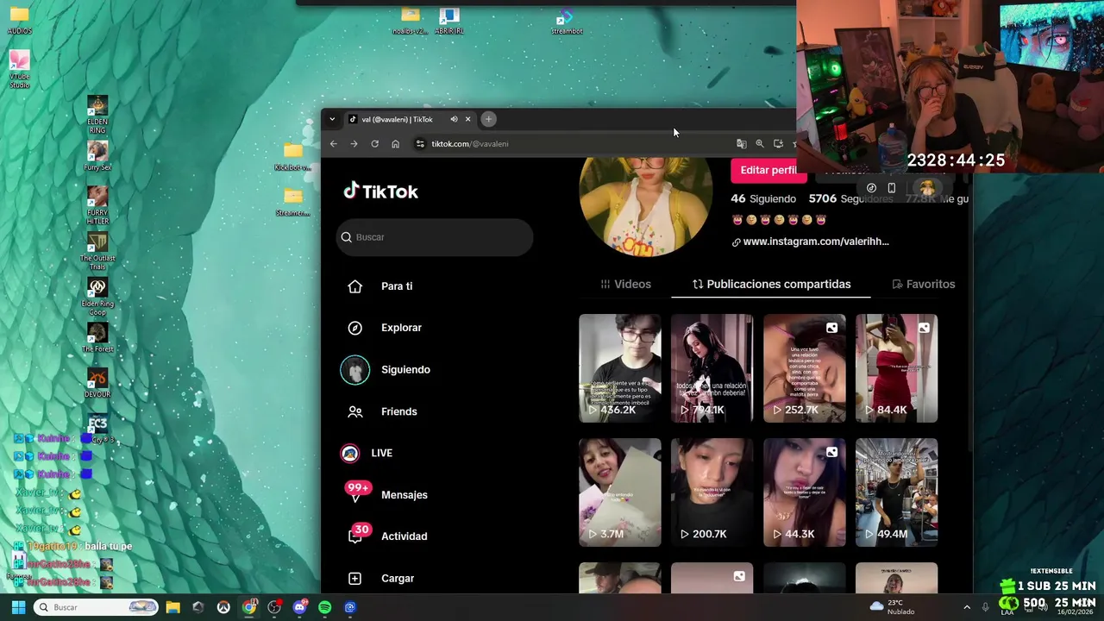Switch to Publicaciones compartidas tab

[771, 284]
